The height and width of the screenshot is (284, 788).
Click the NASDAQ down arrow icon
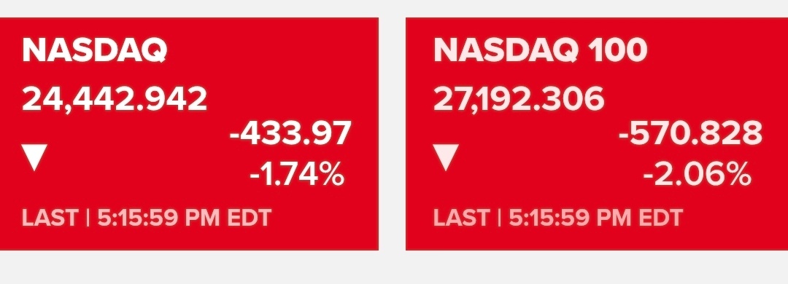[35, 157]
